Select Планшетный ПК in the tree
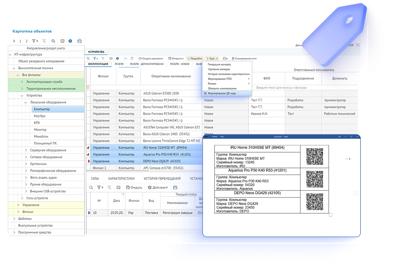Image resolution: width=396 pixels, height=271 pixels. [45, 143]
